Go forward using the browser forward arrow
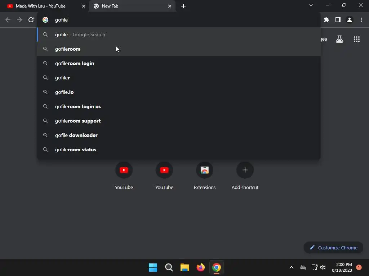Screen dimensions: 369x276 point(19,20)
